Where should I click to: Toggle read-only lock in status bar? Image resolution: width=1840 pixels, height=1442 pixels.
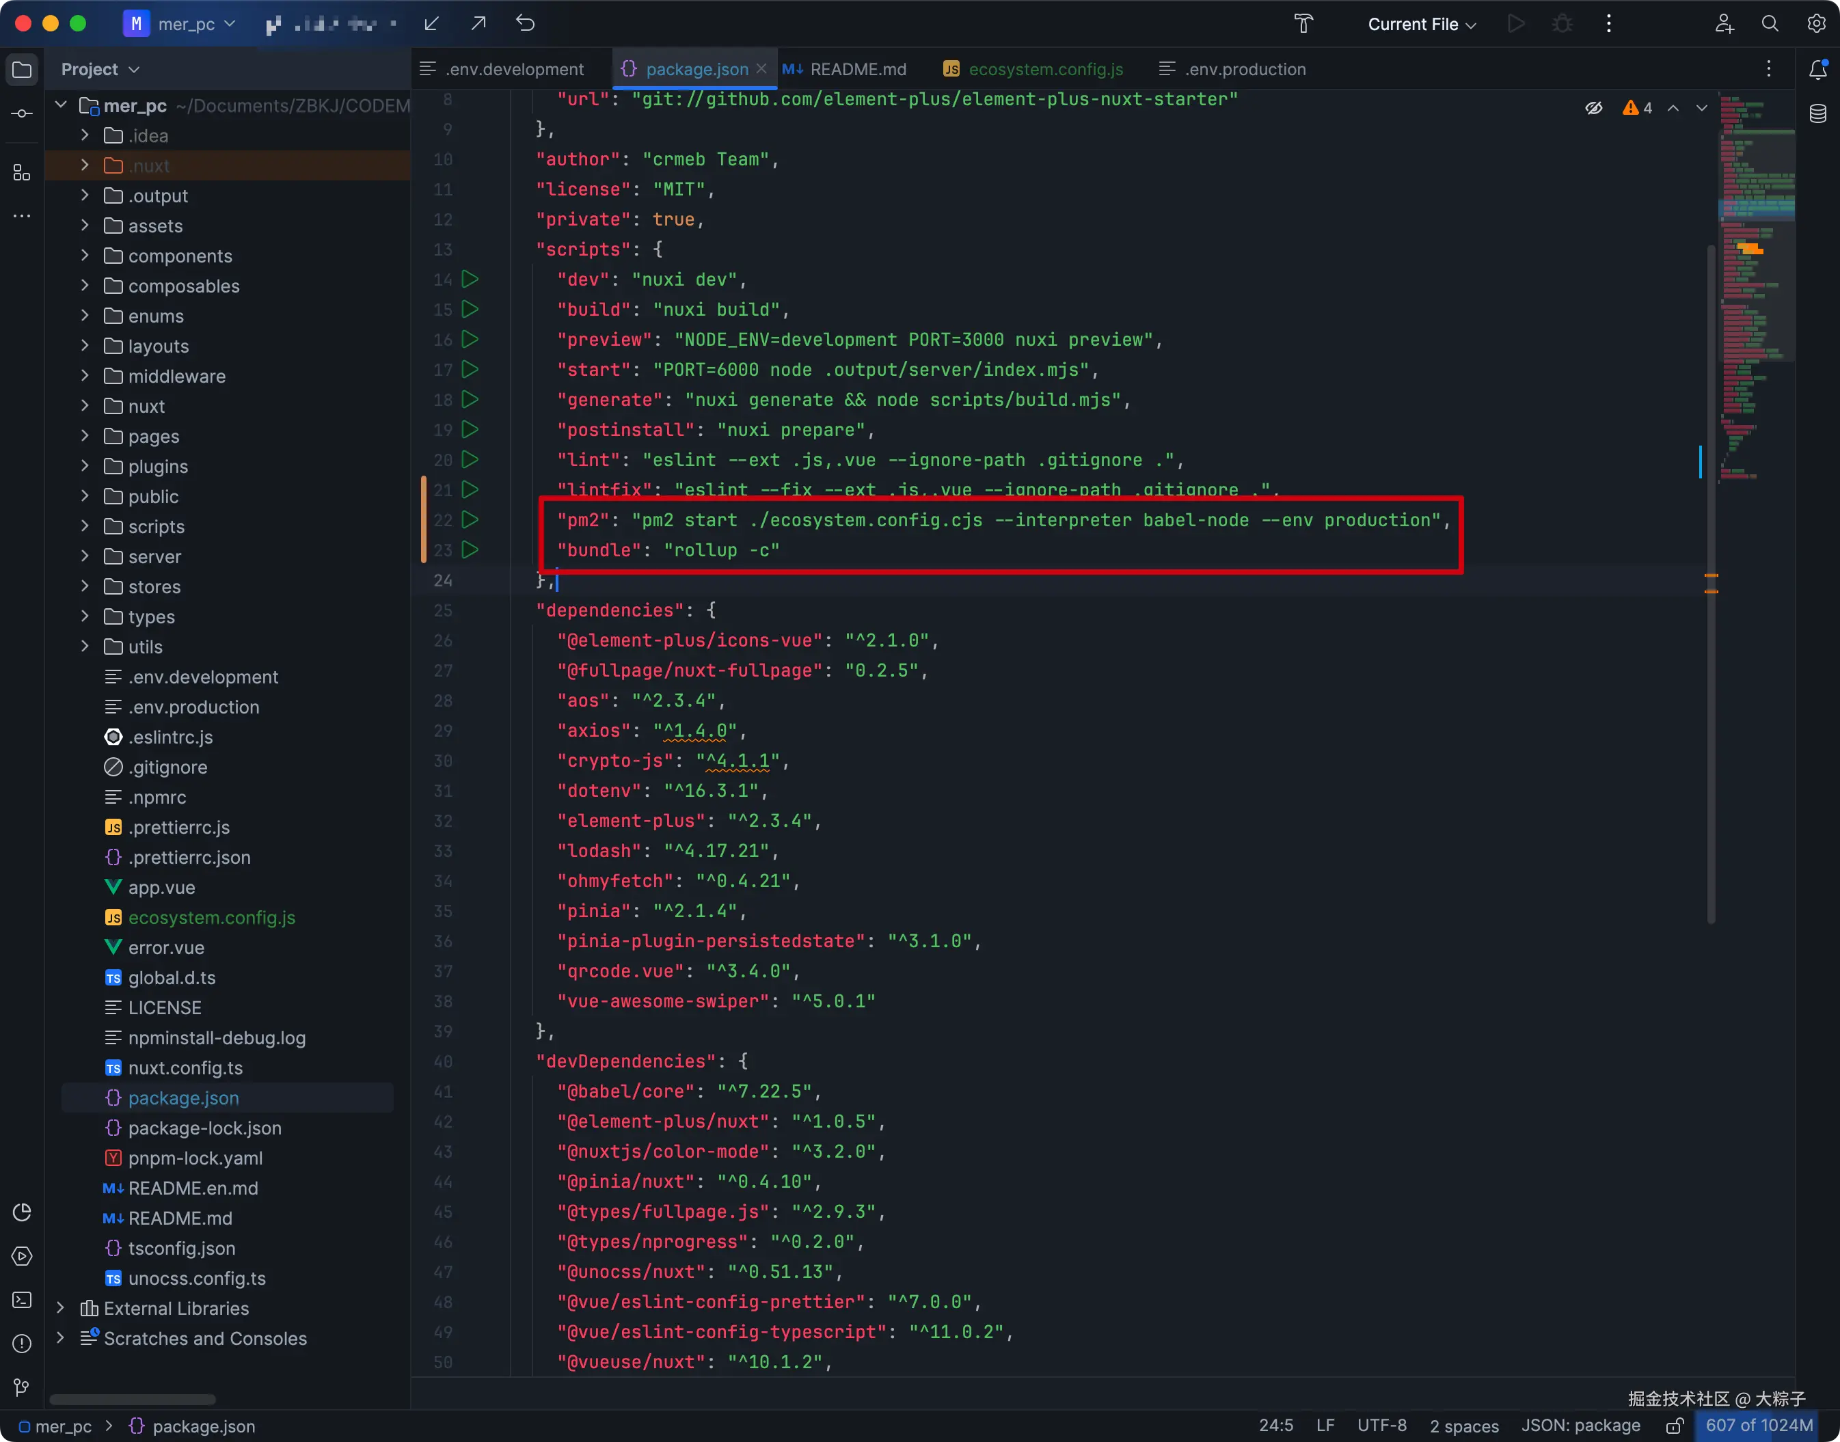point(1675,1426)
